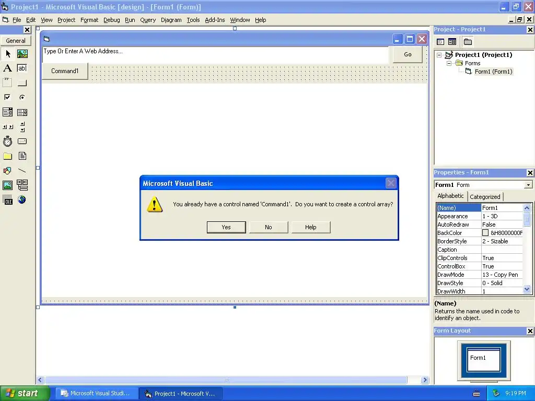Select the Pointer tool in toolbox
This screenshot has height=401, width=535.
pyautogui.click(x=8, y=54)
